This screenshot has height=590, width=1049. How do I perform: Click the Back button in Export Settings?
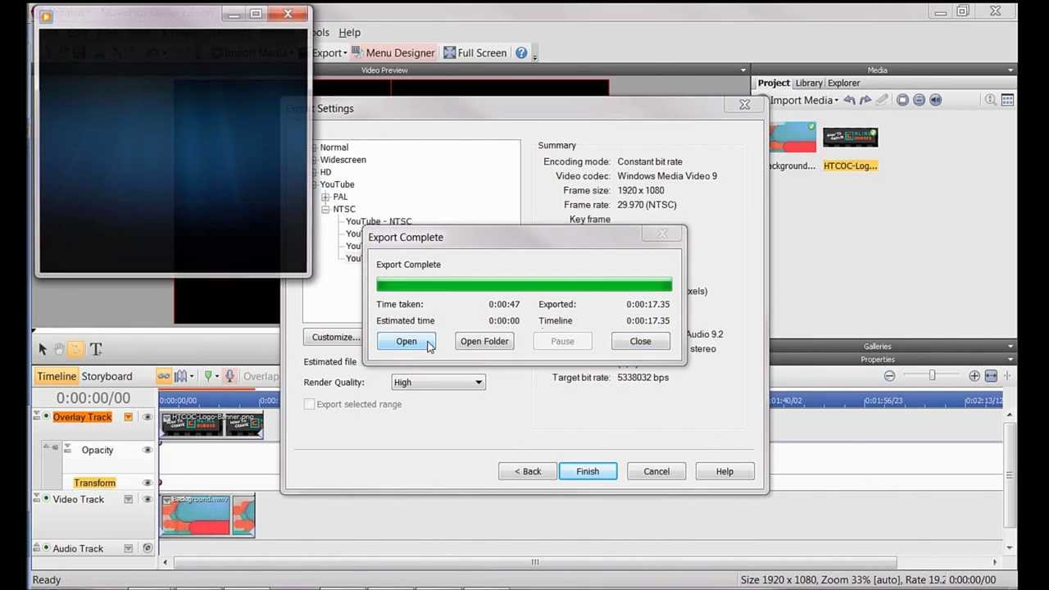[527, 471]
